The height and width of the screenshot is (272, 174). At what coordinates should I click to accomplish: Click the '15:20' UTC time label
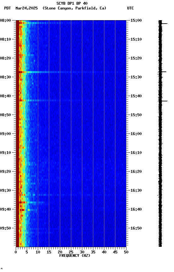136,58
